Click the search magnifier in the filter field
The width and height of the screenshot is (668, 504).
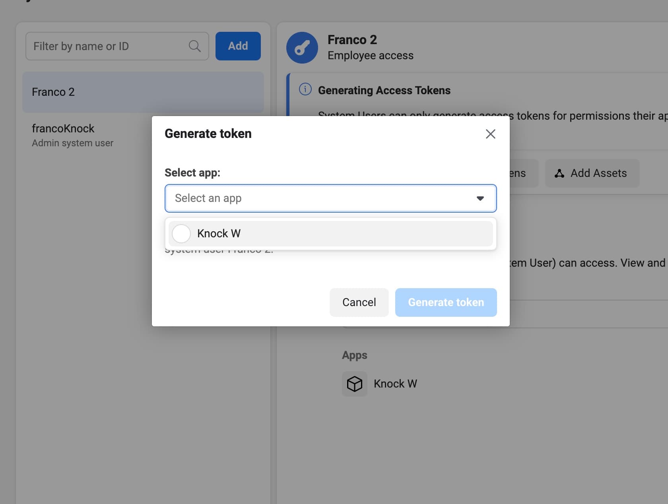pyautogui.click(x=194, y=46)
